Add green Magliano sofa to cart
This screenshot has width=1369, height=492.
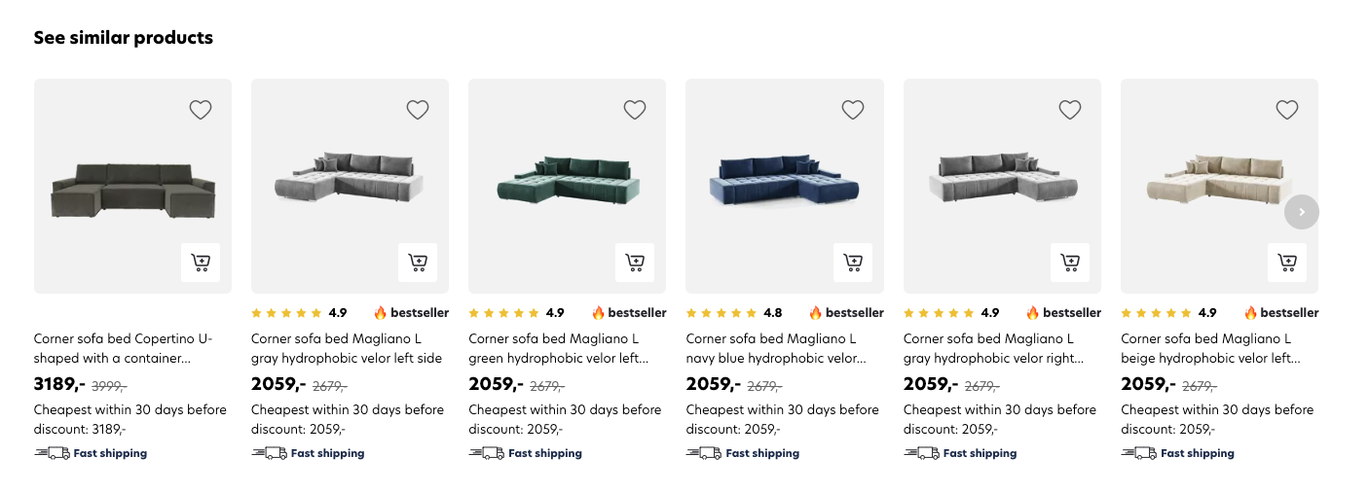635,263
